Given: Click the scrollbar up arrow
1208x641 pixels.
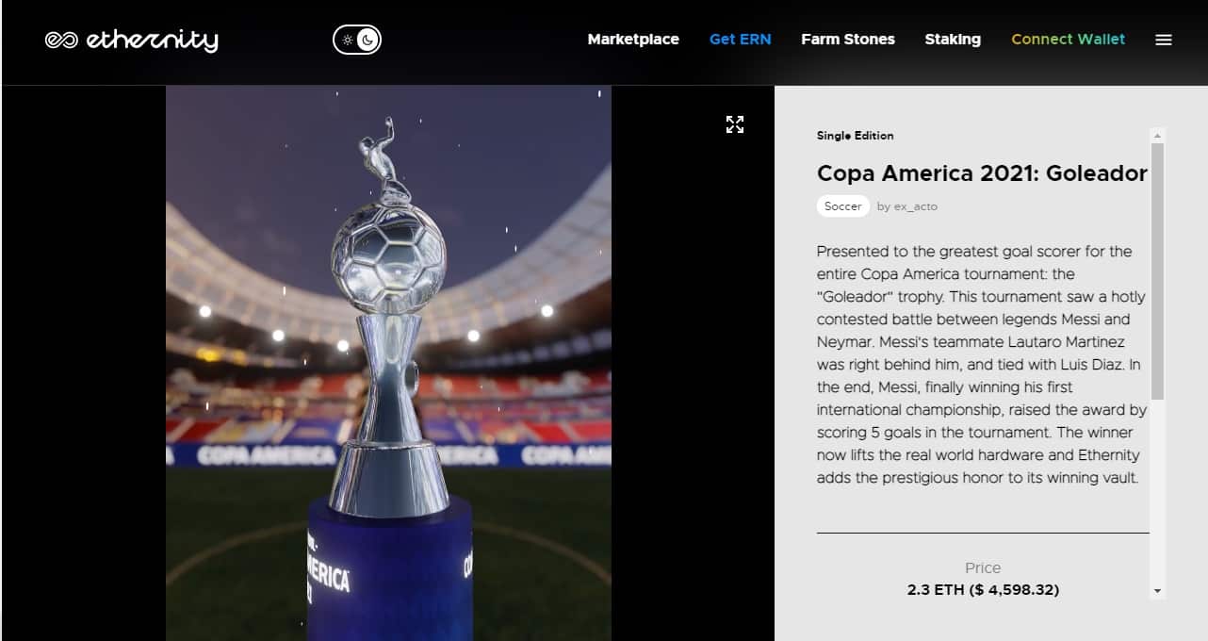Looking at the screenshot, I should (x=1158, y=136).
